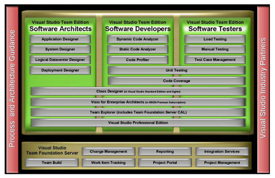Click the Dynamic Code Analyzer box
Viewport: 275px width, 178px height.
click(x=137, y=39)
